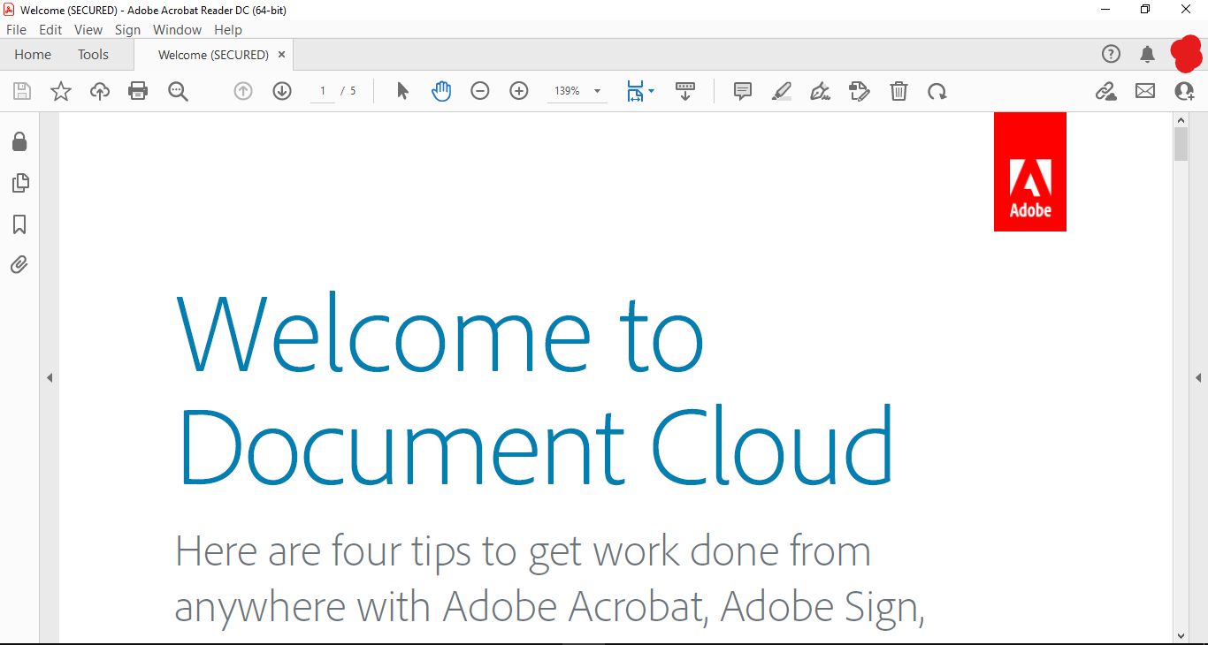Viewport: 1208px width, 645px height.
Task: Open the user account avatar
Action: [x=1187, y=54]
